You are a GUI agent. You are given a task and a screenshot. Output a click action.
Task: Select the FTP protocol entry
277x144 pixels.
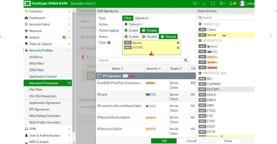pos(225,116)
